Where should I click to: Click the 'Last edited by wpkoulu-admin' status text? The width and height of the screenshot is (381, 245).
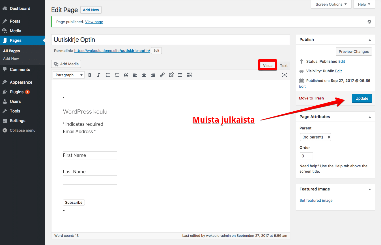[x=234, y=236]
